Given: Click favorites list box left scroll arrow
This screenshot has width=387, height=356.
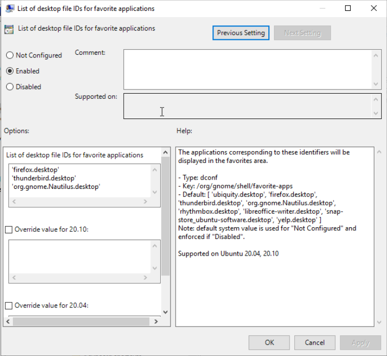Looking at the screenshot, I should (14, 201).
